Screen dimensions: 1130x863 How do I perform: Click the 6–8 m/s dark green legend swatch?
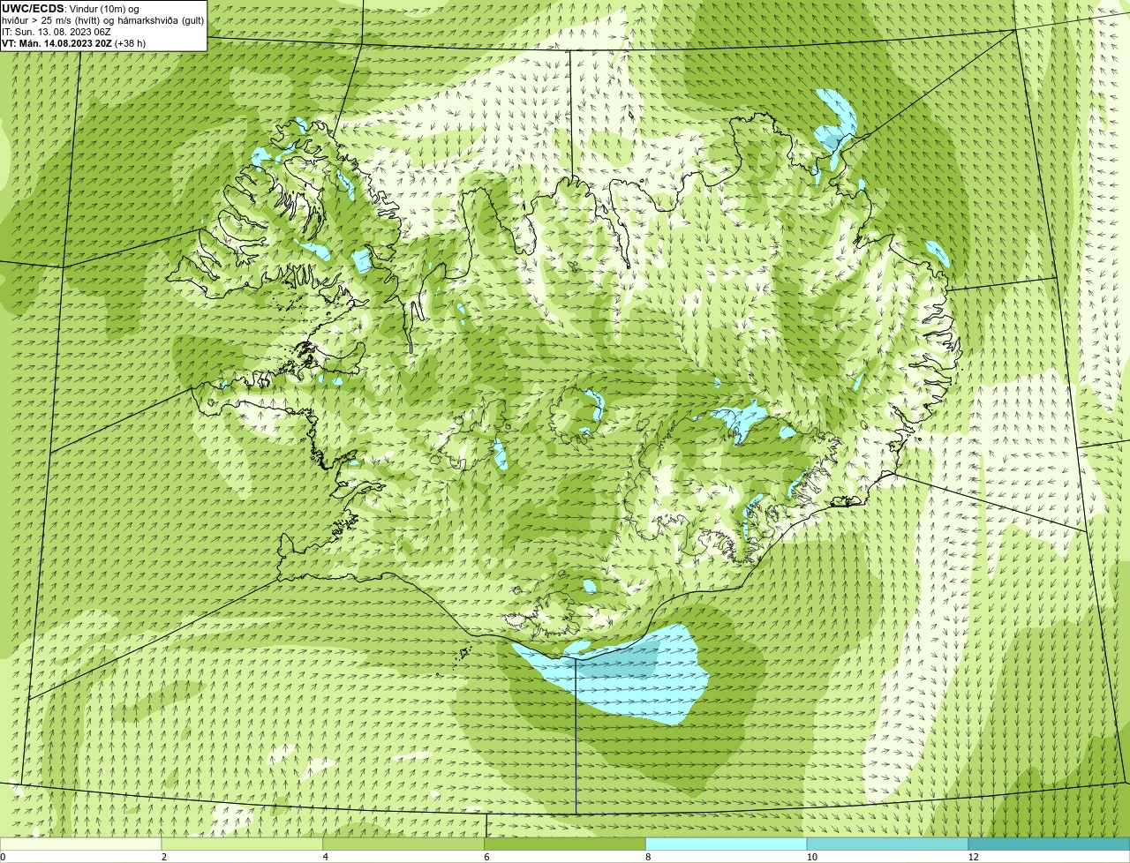565,844
